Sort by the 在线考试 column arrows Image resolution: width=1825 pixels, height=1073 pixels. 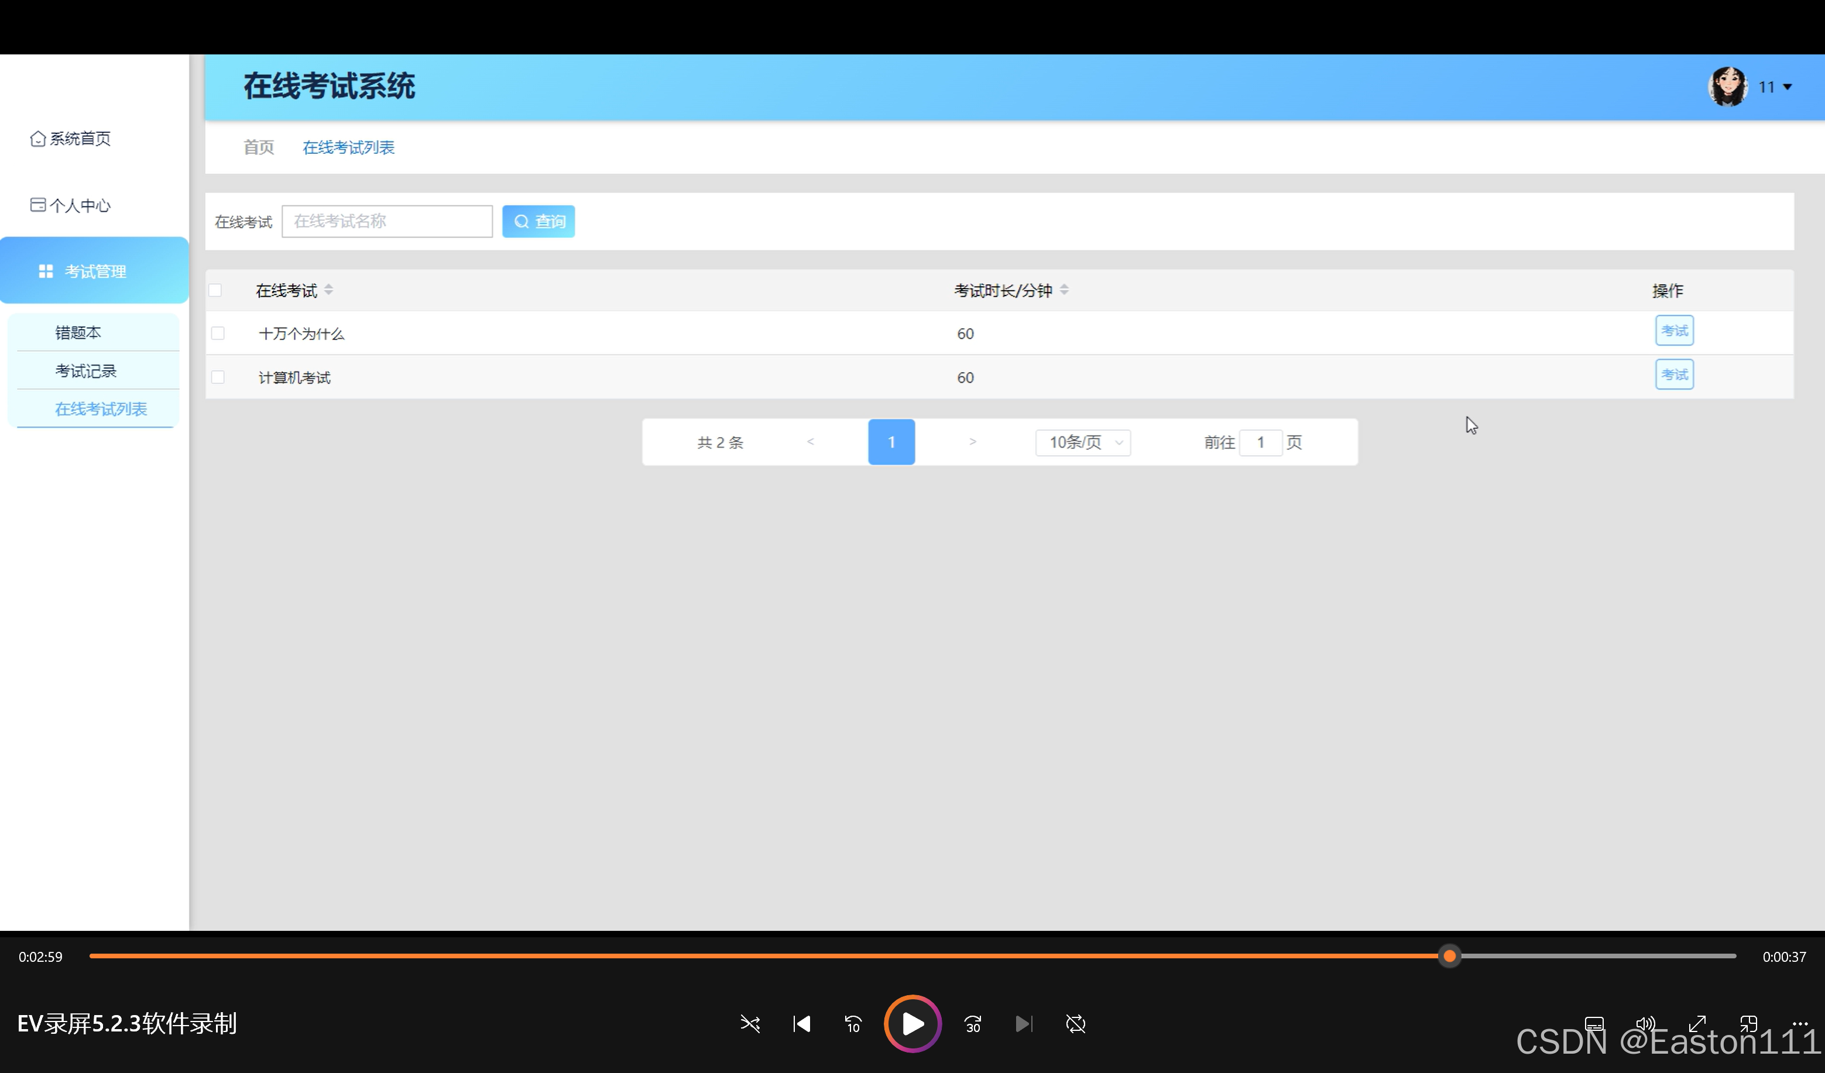click(329, 290)
